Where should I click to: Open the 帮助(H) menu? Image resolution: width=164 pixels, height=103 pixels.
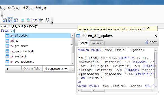click(41, 8)
